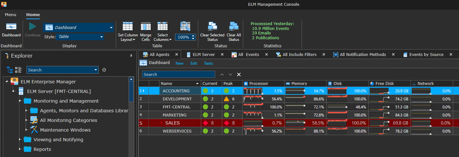Click ELM Enterprise Manager icon
Screen dimensions: 459x157
pyautogui.click(x=14, y=81)
